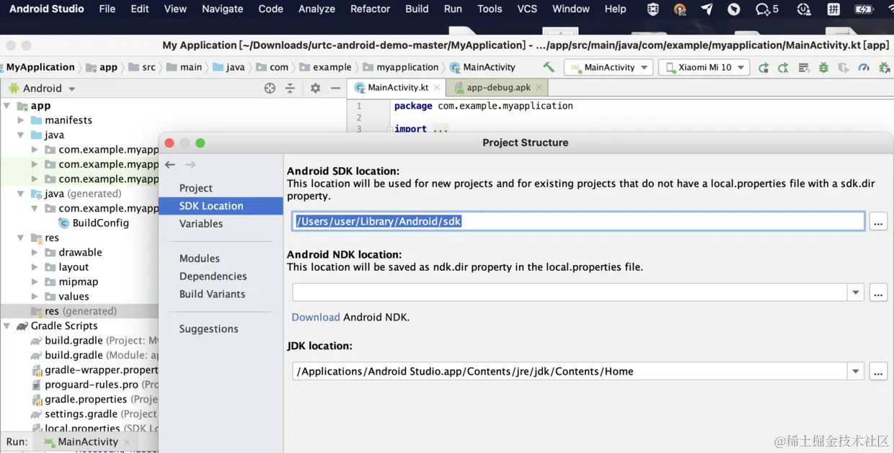
Task: Click the Download Android NDK link
Action: (316, 318)
